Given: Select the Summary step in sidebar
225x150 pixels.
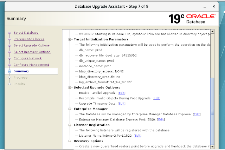Looking at the screenshot, I should pos(21,71).
